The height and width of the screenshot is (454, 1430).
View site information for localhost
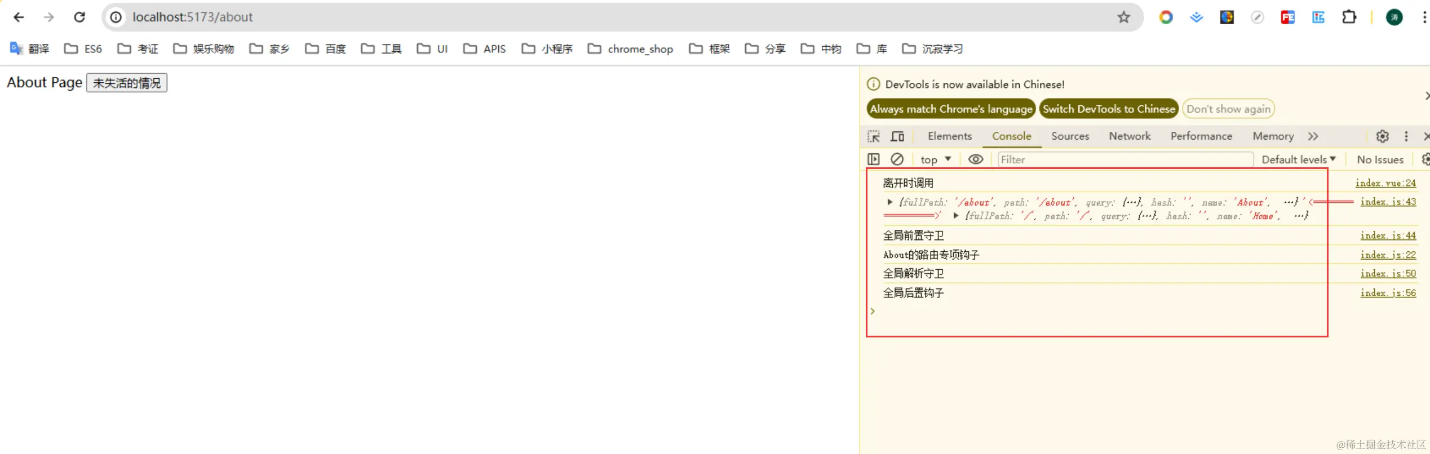tap(116, 17)
